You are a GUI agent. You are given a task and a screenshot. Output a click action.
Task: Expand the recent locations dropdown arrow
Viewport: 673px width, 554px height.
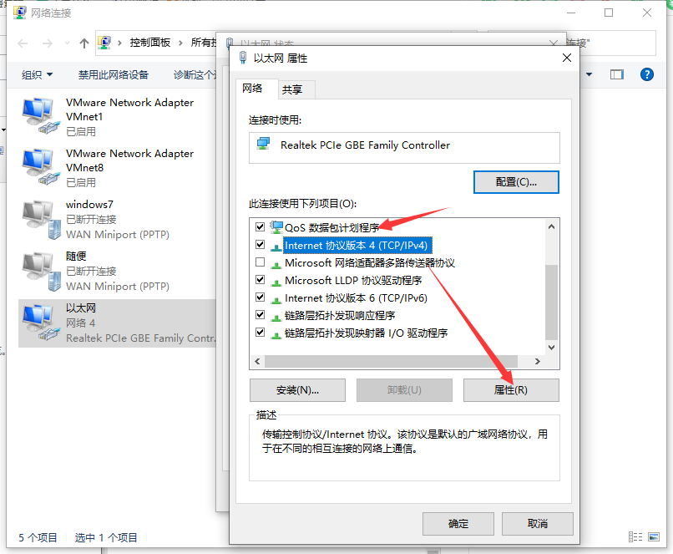click(x=67, y=43)
